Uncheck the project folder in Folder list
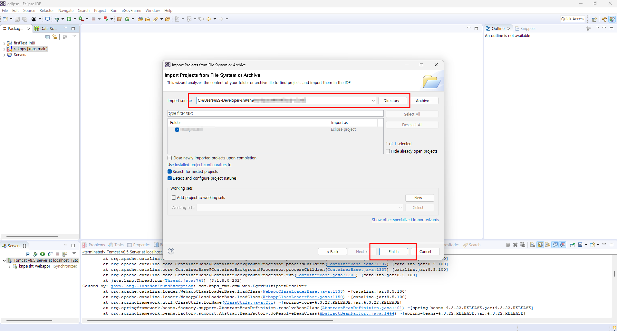Screen dimensions: 617x331 point(177,129)
